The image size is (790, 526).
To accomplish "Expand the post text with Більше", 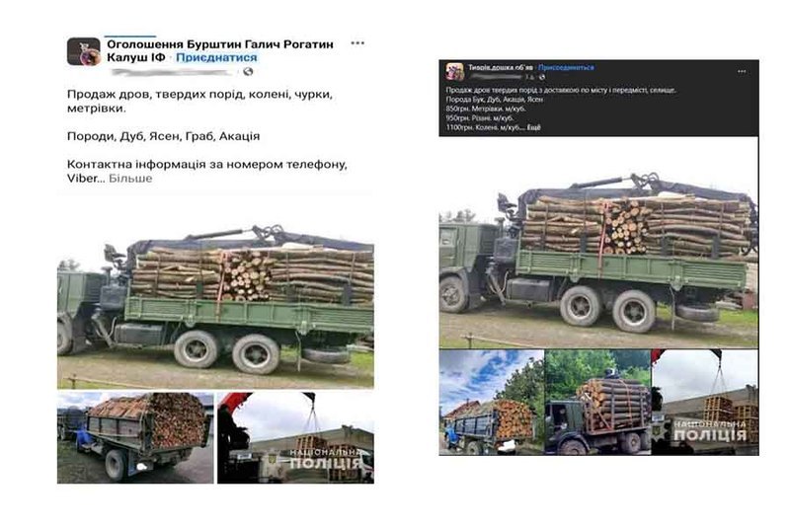I will coord(130,179).
